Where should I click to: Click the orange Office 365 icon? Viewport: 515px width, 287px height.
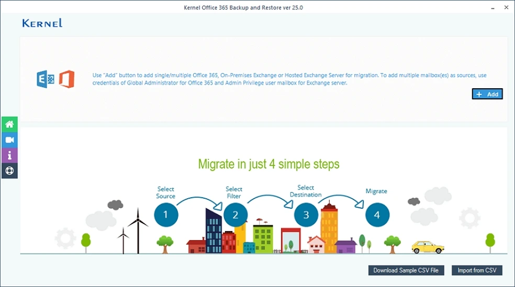pos(66,79)
